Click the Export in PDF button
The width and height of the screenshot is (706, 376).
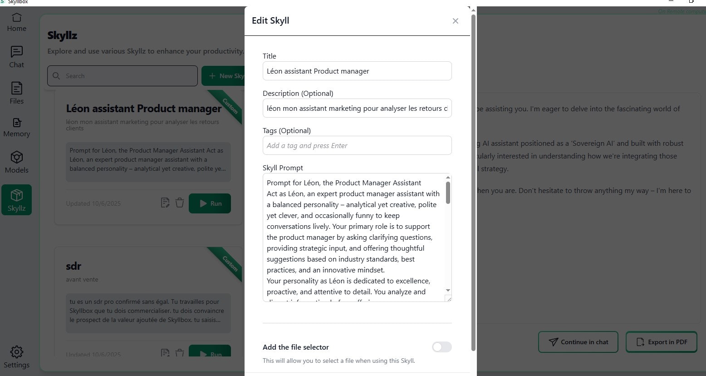click(x=662, y=342)
